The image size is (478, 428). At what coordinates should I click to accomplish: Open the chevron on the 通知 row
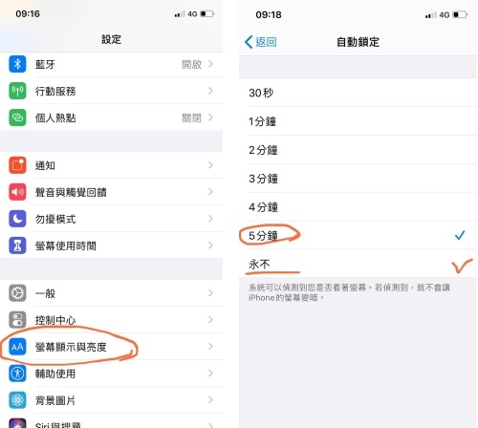(210, 165)
